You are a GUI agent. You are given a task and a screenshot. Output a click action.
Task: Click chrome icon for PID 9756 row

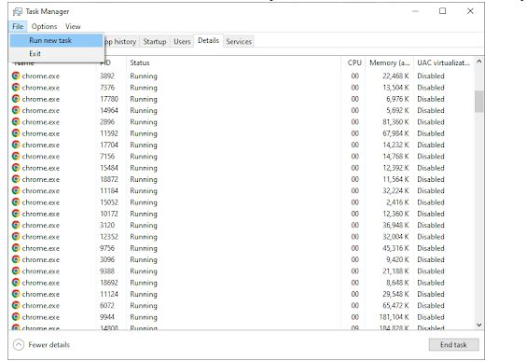16,248
